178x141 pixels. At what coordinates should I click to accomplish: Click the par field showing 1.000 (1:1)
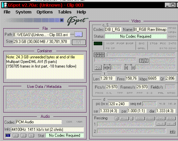tap(137, 111)
